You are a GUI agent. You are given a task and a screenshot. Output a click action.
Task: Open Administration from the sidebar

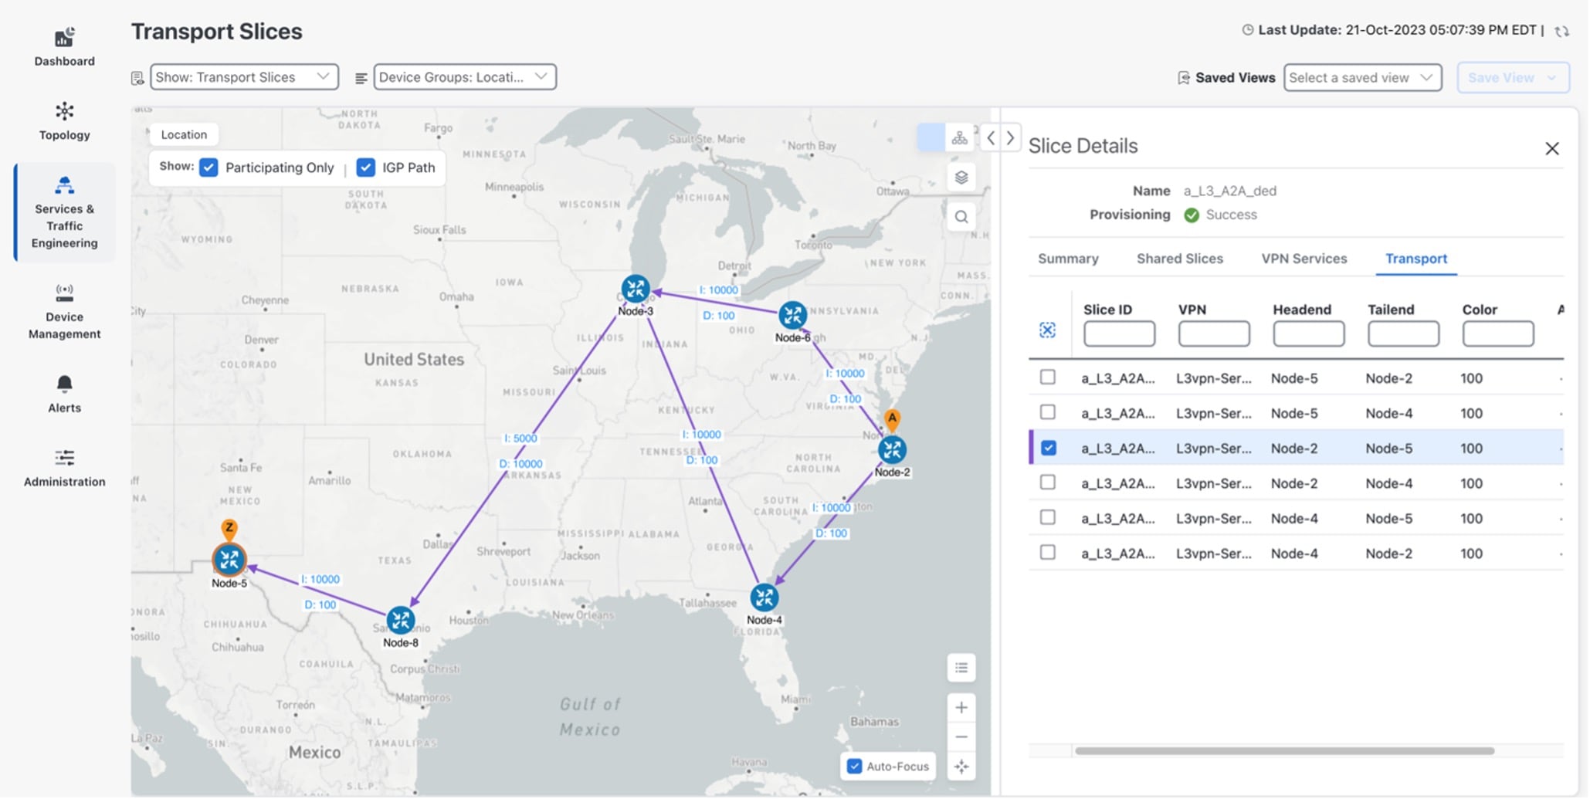pyautogui.click(x=64, y=466)
